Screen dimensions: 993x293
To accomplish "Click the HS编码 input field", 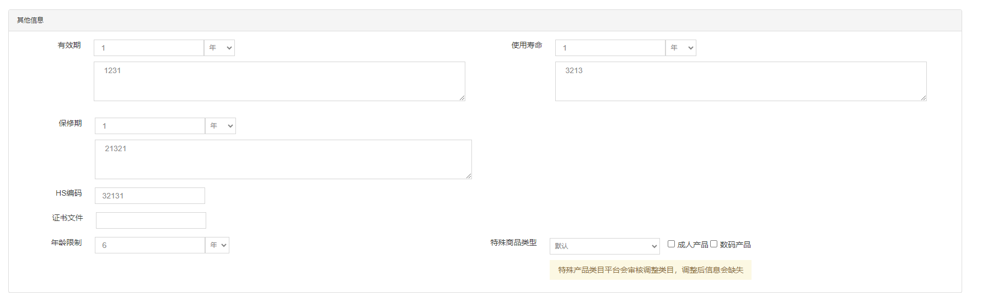I will tap(150, 196).
